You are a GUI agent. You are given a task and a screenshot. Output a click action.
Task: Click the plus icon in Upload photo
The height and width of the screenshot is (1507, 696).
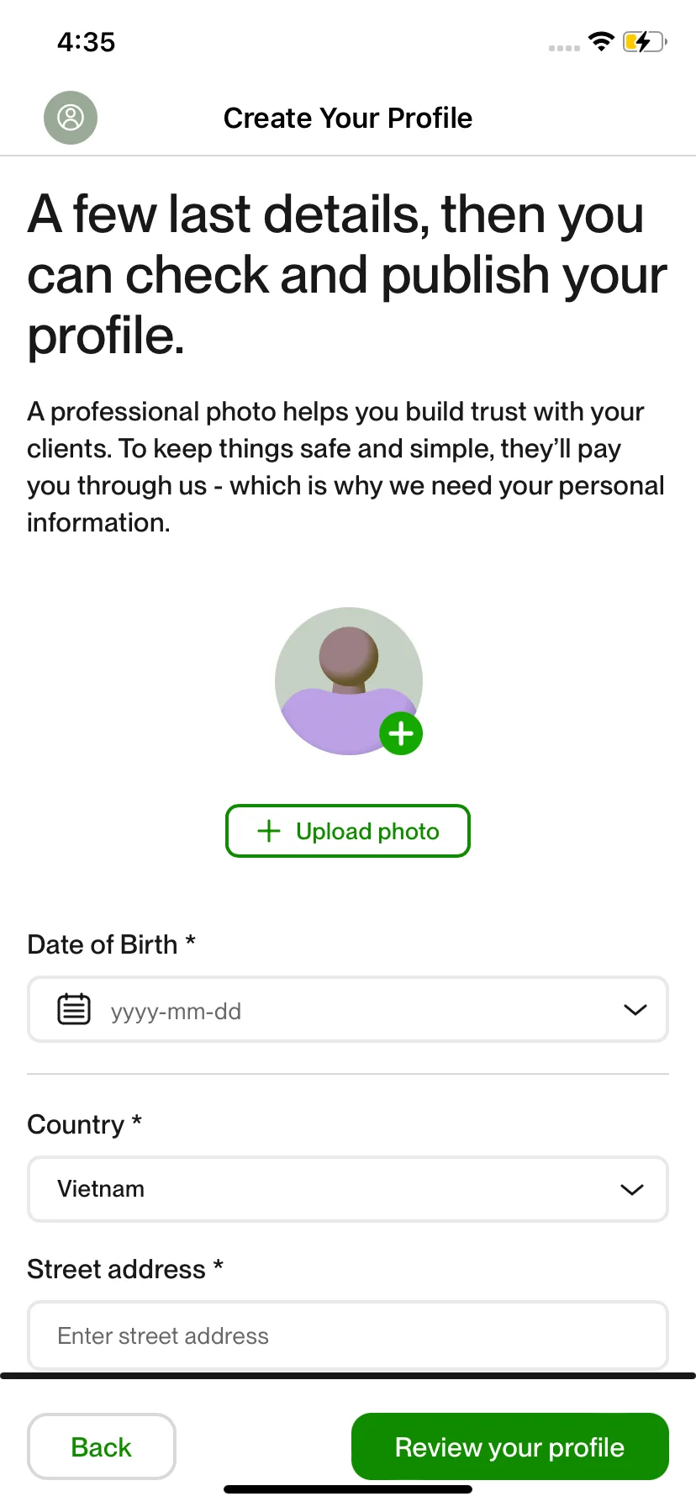[x=268, y=831]
